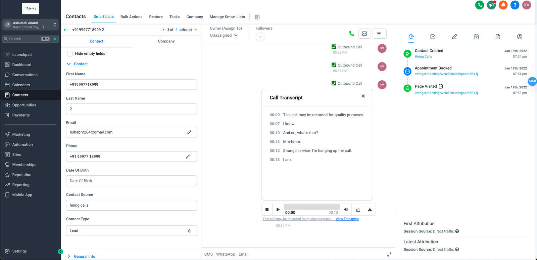537x260 pixels.
Task: Open the payments dollar icon in right panel
Action: (x=519, y=37)
